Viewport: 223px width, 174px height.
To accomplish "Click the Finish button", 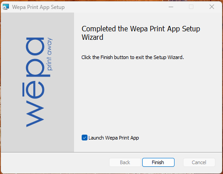I will 158,162.
